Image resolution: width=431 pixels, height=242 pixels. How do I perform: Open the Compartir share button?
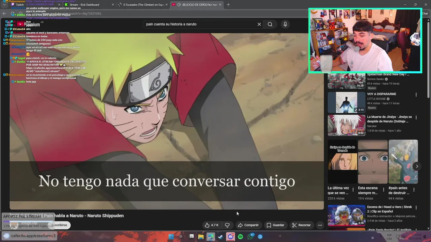point(248,225)
